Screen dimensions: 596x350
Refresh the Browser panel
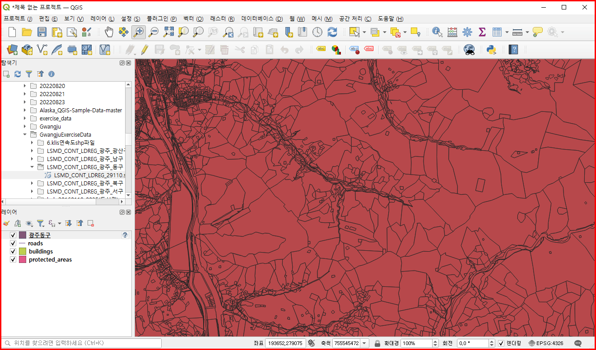18,74
